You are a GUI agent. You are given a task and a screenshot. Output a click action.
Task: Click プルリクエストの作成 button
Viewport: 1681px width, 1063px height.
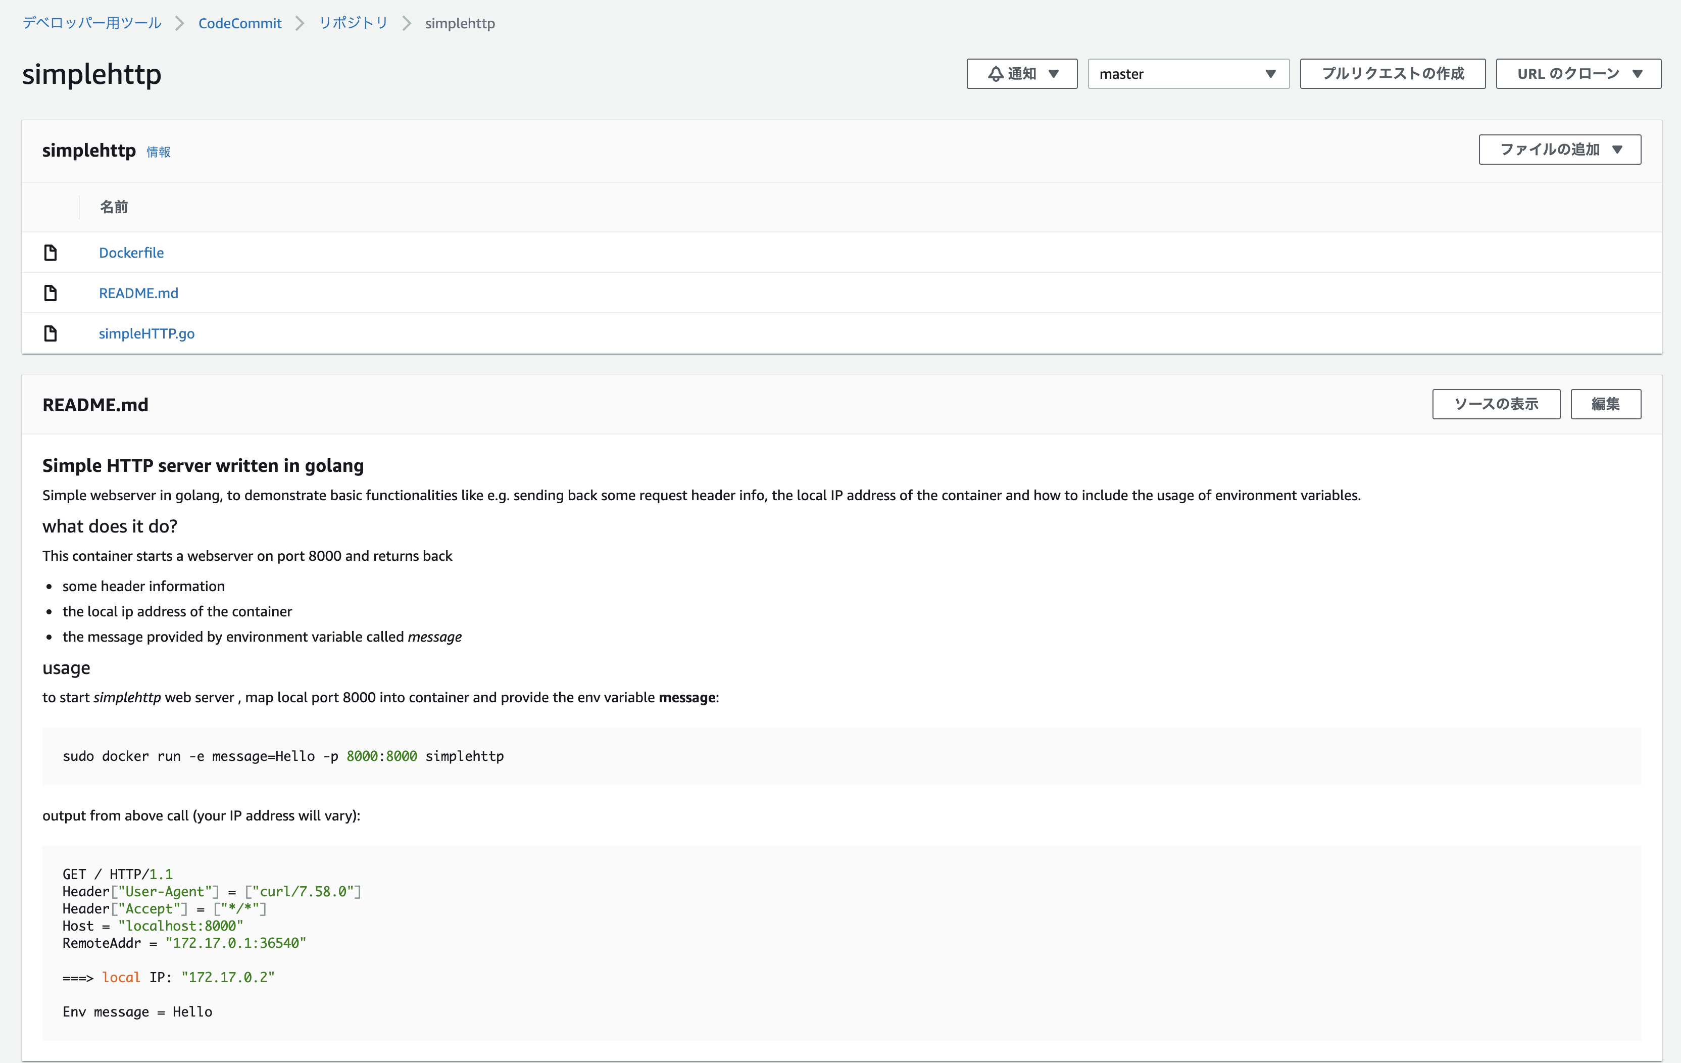[x=1392, y=73]
